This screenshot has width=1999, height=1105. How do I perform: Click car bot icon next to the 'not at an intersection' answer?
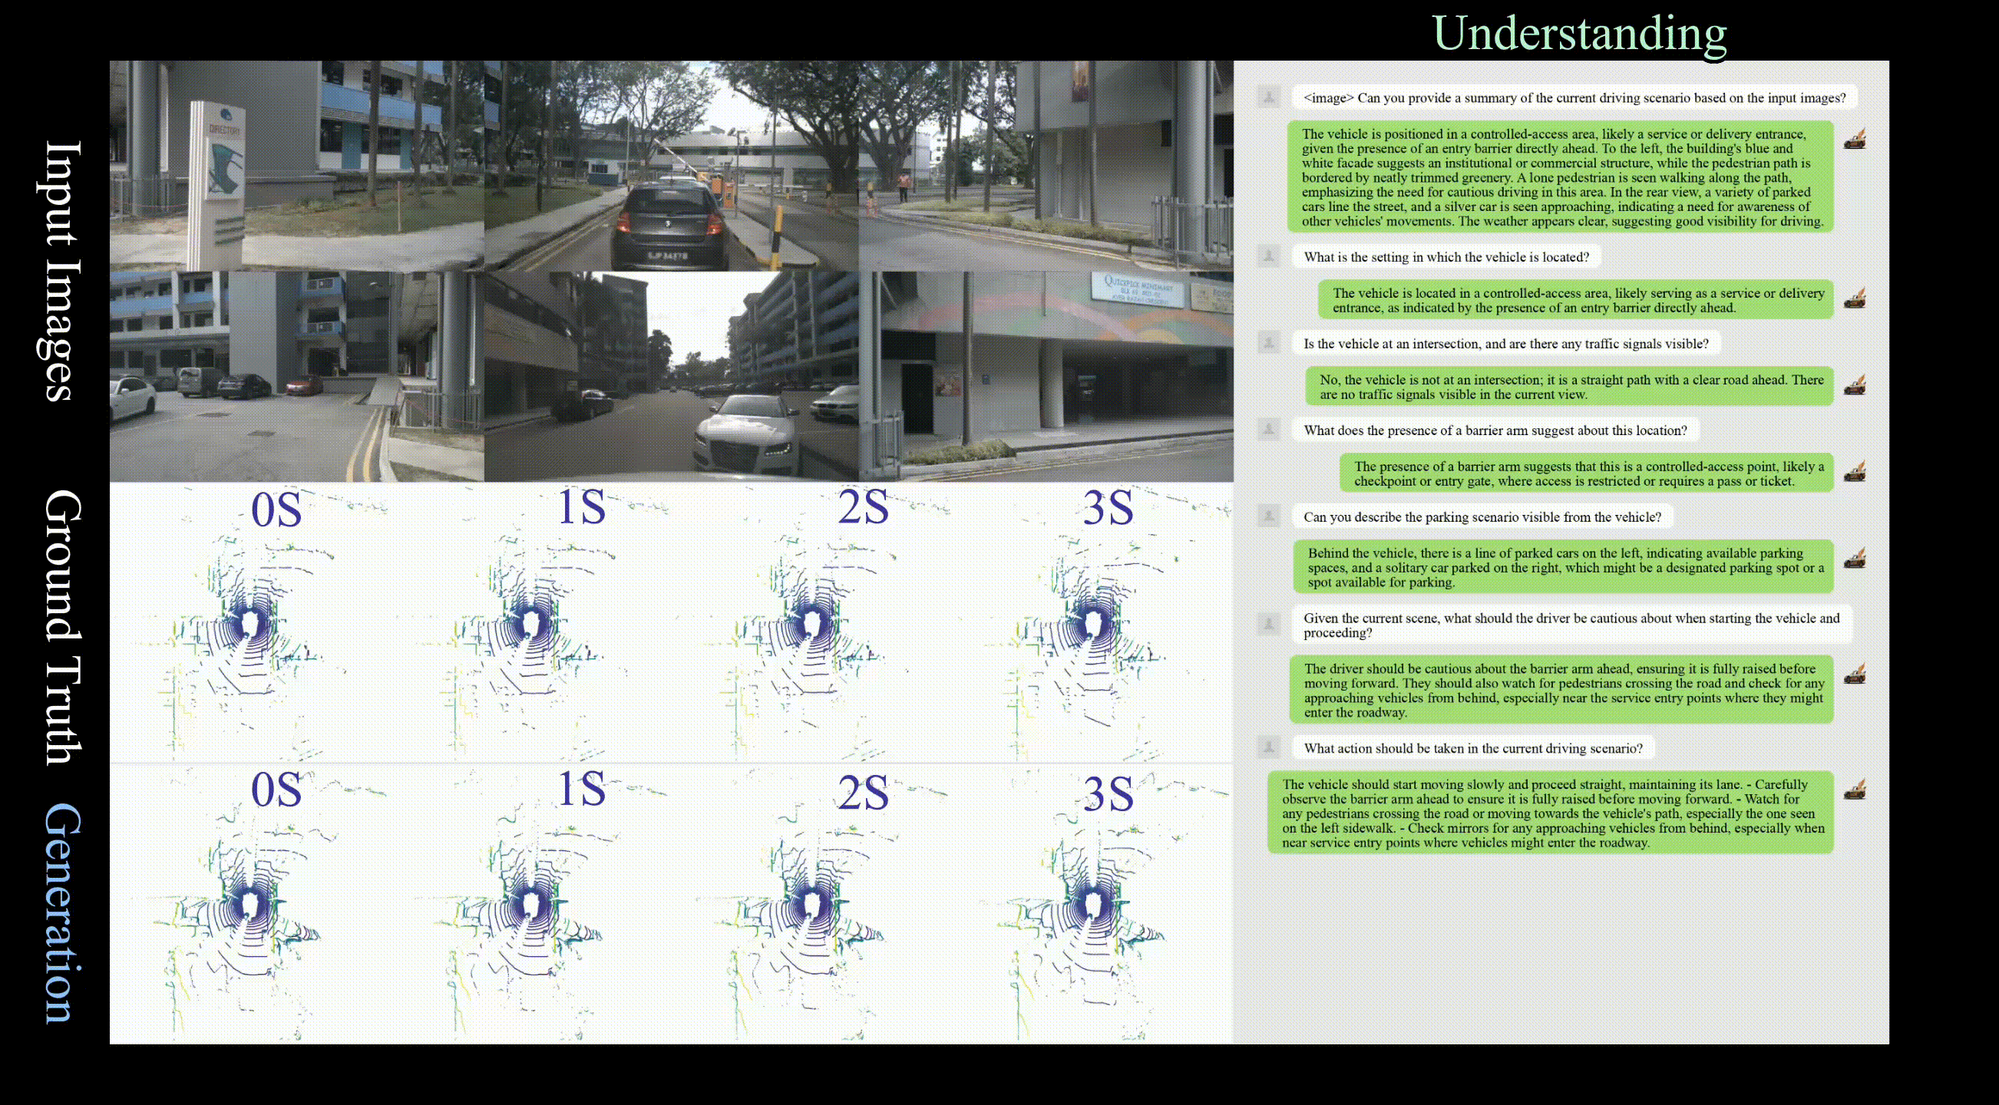coord(1855,385)
